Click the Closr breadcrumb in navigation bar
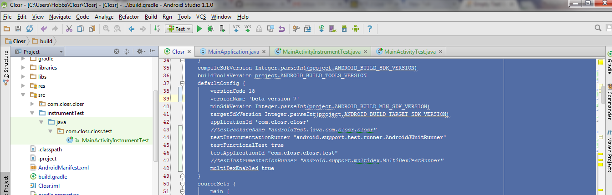 coord(15,41)
